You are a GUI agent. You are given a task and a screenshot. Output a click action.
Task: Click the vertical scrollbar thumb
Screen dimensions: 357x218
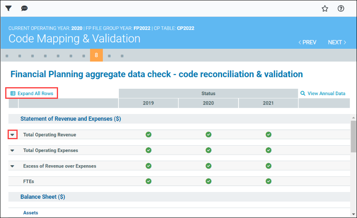(x=353, y=136)
